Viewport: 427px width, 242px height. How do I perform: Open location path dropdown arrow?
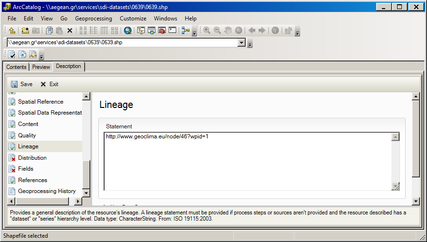242,42
